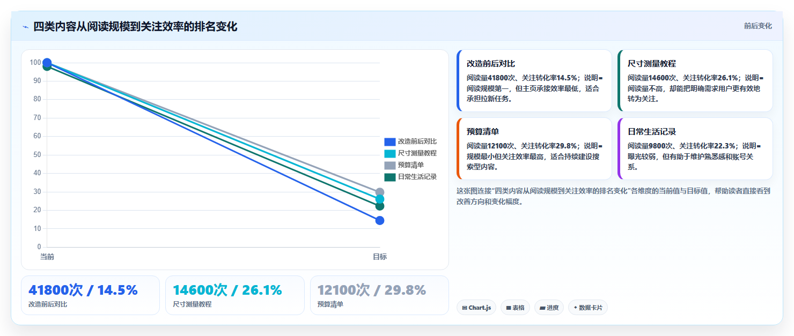Click the Chart.js tag chip

pyautogui.click(x=476, y=308)
